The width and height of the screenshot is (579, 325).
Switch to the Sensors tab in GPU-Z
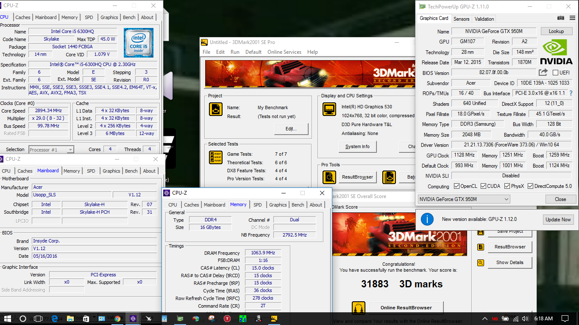coord(461,19)
